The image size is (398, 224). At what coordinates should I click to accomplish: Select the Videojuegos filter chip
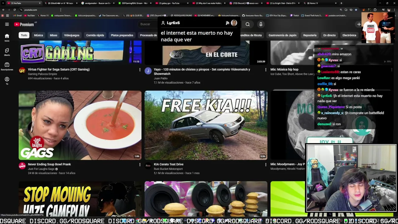pyautogui.click(x=72, y=35)
